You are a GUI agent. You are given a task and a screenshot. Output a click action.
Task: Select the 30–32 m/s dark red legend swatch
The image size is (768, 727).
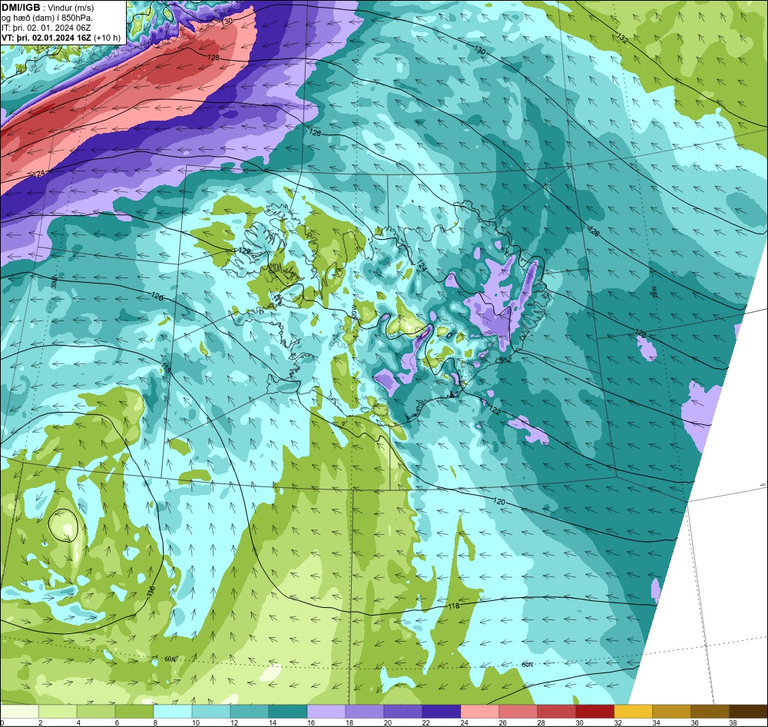click(595, 712)
